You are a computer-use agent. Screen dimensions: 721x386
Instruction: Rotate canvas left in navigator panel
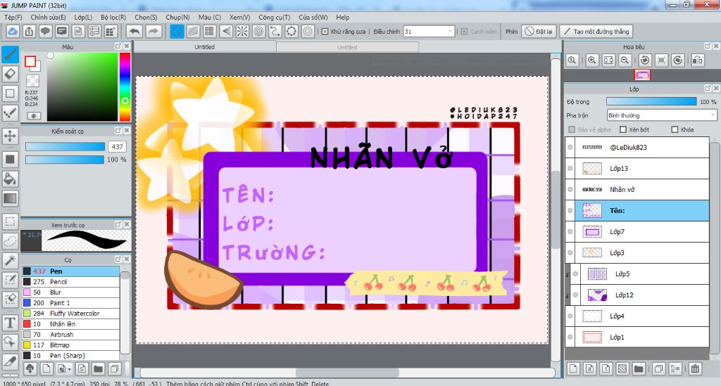click(x=645, y=60)
